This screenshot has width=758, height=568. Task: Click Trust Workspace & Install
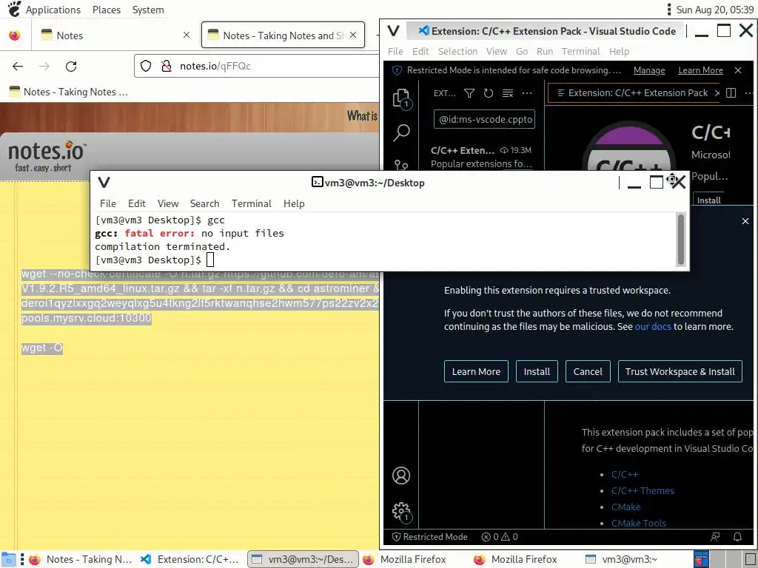pos(680,371)
